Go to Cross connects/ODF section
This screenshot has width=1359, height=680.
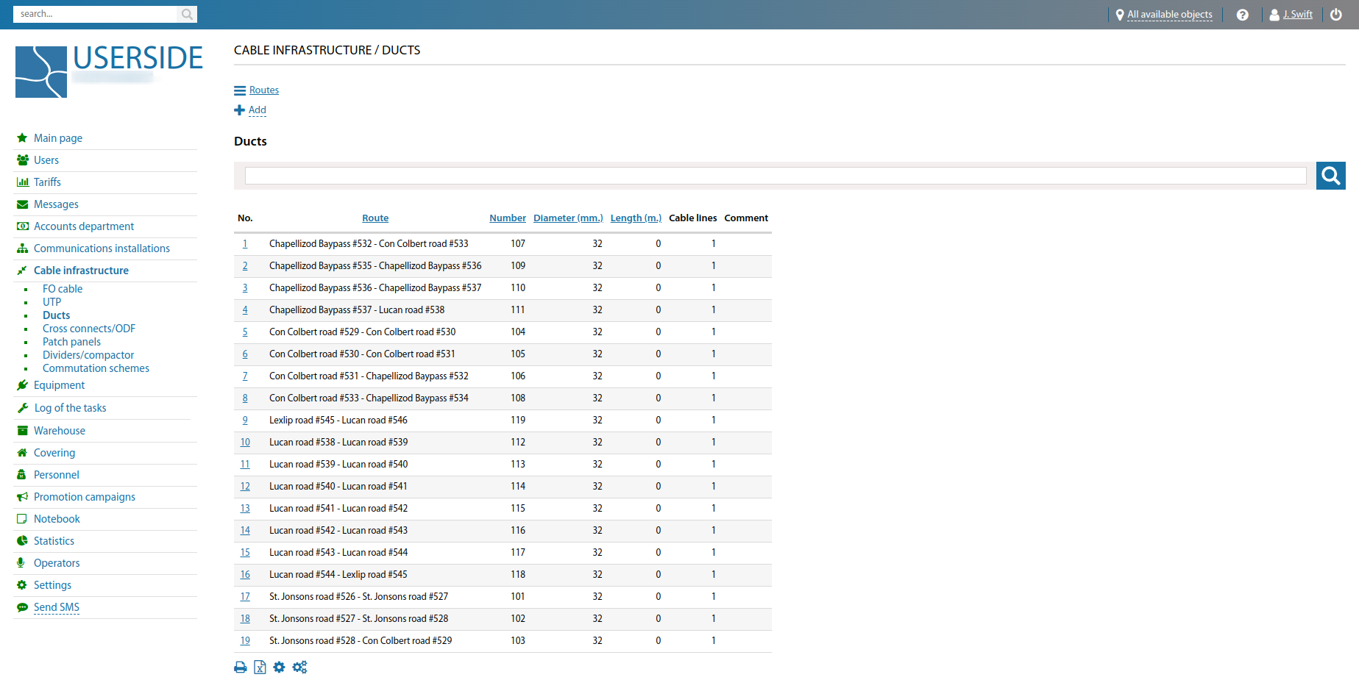point(89,329)
